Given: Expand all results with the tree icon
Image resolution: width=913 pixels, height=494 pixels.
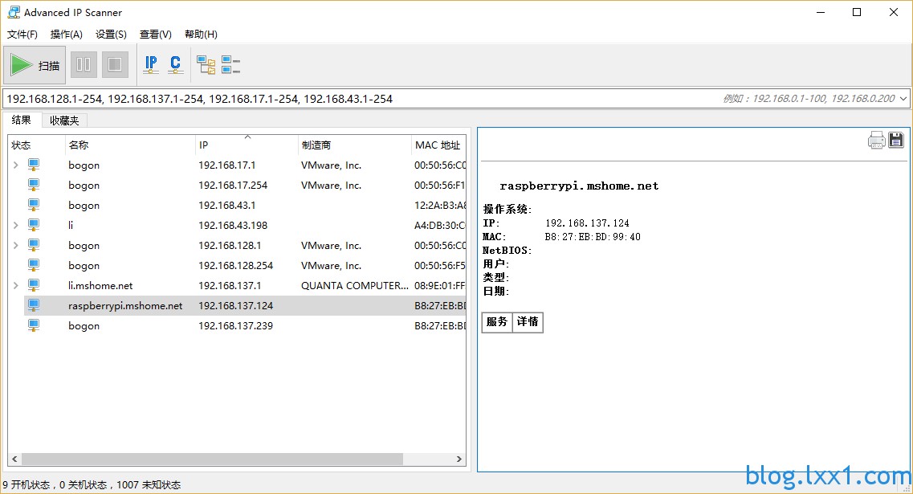Looking at the screenshot, I should tap(206, 65).
